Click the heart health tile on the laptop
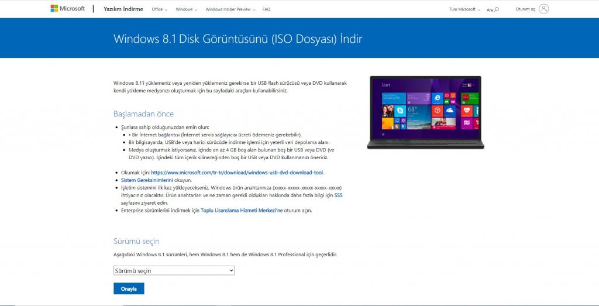This screenshot has width=599, height=306. click(466, 111)
